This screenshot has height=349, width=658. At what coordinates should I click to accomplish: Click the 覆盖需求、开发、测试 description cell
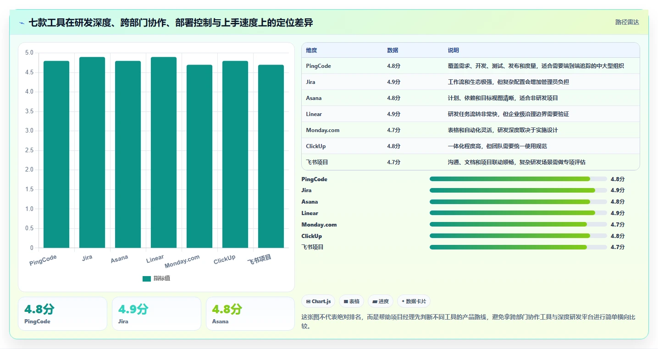(x=536, y=66)
